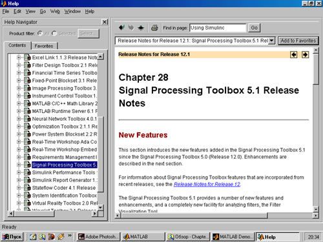Click the Instrument Control Toolbox book icon
Image resolution: width=323 pixels, height=242 pixels.
[27, 96]
